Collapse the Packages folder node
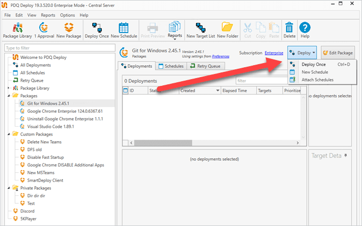The width and height of the screenshot is (362, 226). (x=9, y=96)
